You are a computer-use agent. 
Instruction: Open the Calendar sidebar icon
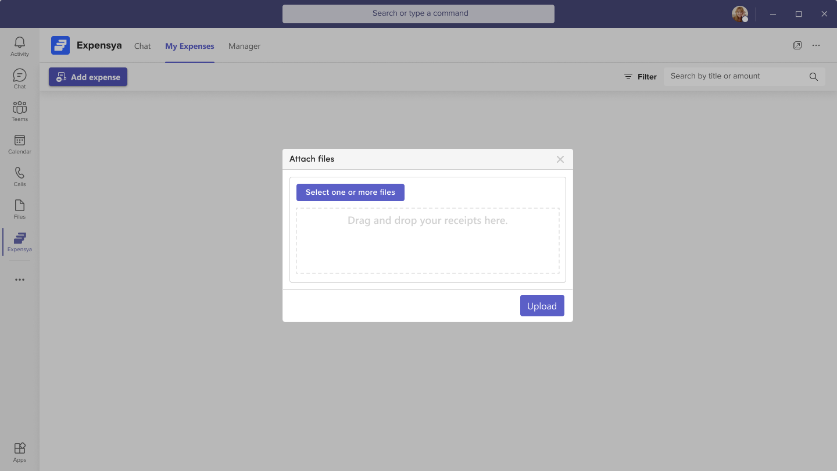click(x=20, y=144)
